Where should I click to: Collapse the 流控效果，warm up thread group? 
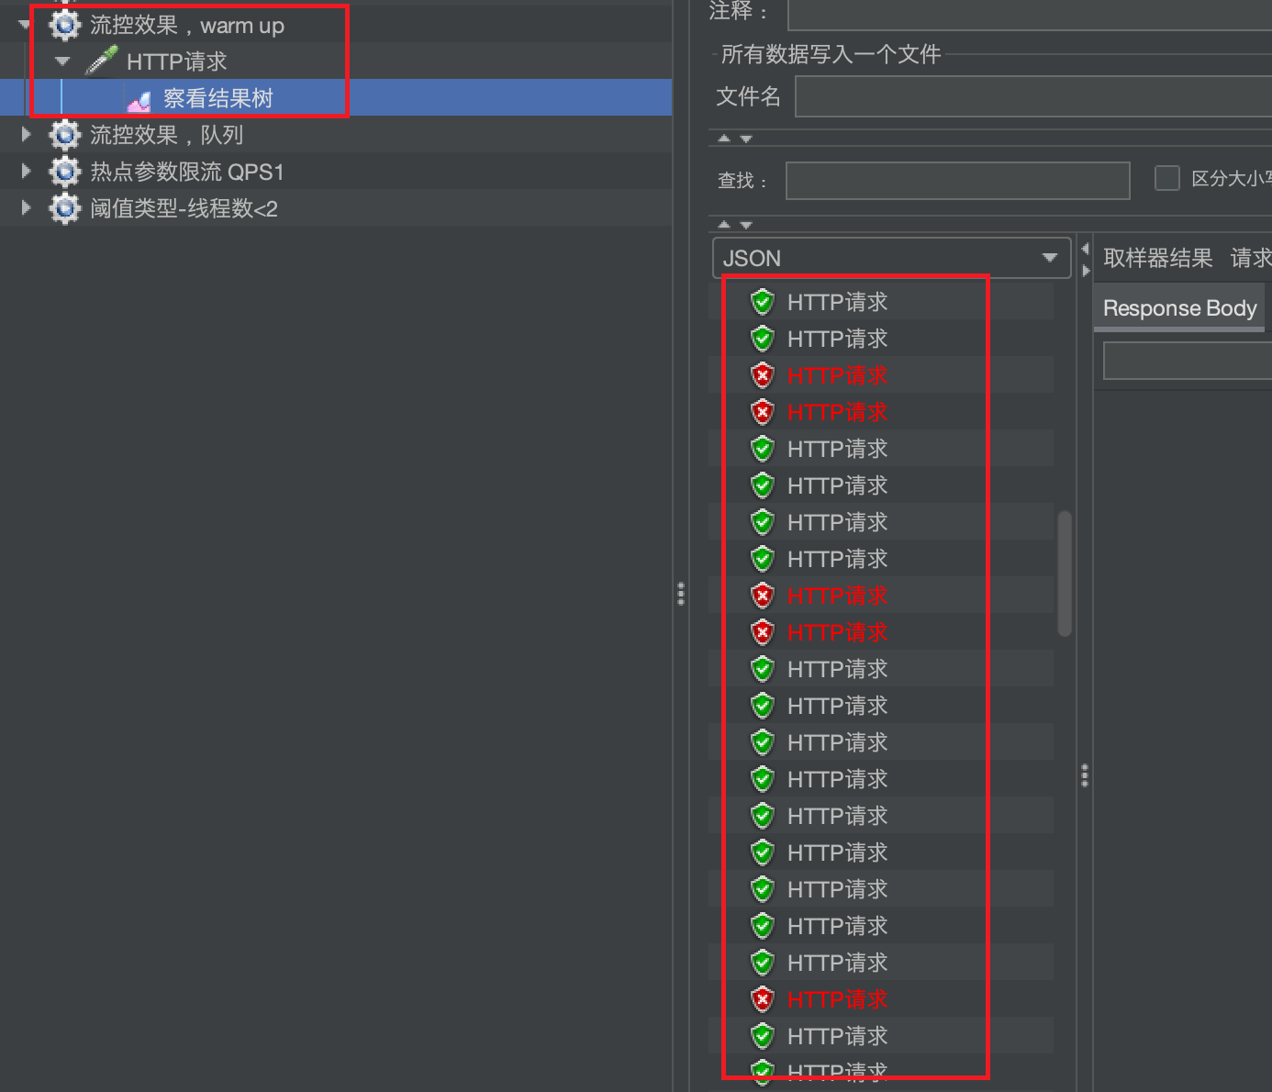tap(25, 25)
